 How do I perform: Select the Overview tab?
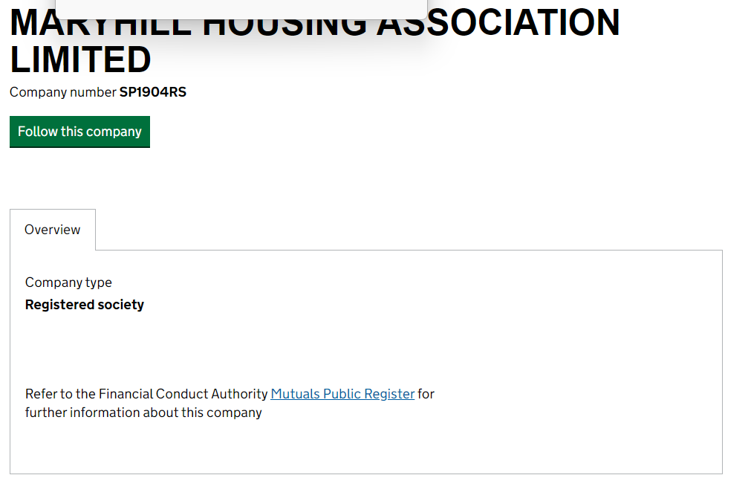click(52, 230)
